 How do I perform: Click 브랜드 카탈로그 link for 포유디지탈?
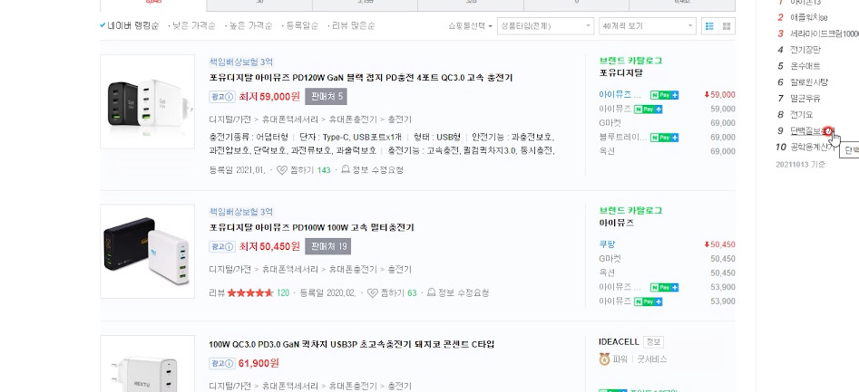click(630, 61)
